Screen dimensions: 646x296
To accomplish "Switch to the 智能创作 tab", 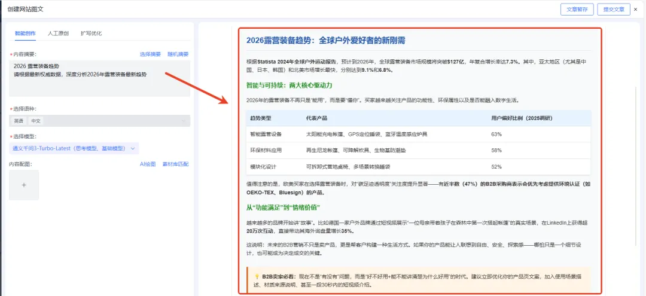I will point(25,33).
